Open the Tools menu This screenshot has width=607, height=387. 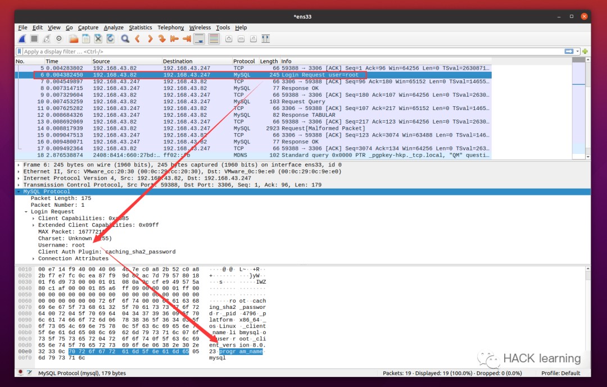tap(223, 28)
